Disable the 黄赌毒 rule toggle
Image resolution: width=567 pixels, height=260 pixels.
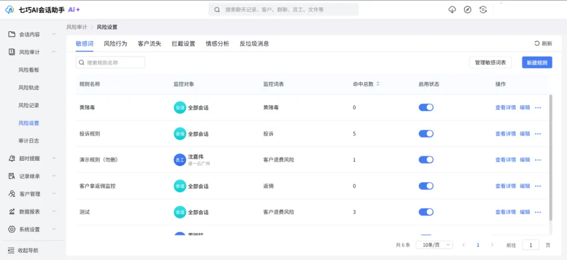point(426,108)
